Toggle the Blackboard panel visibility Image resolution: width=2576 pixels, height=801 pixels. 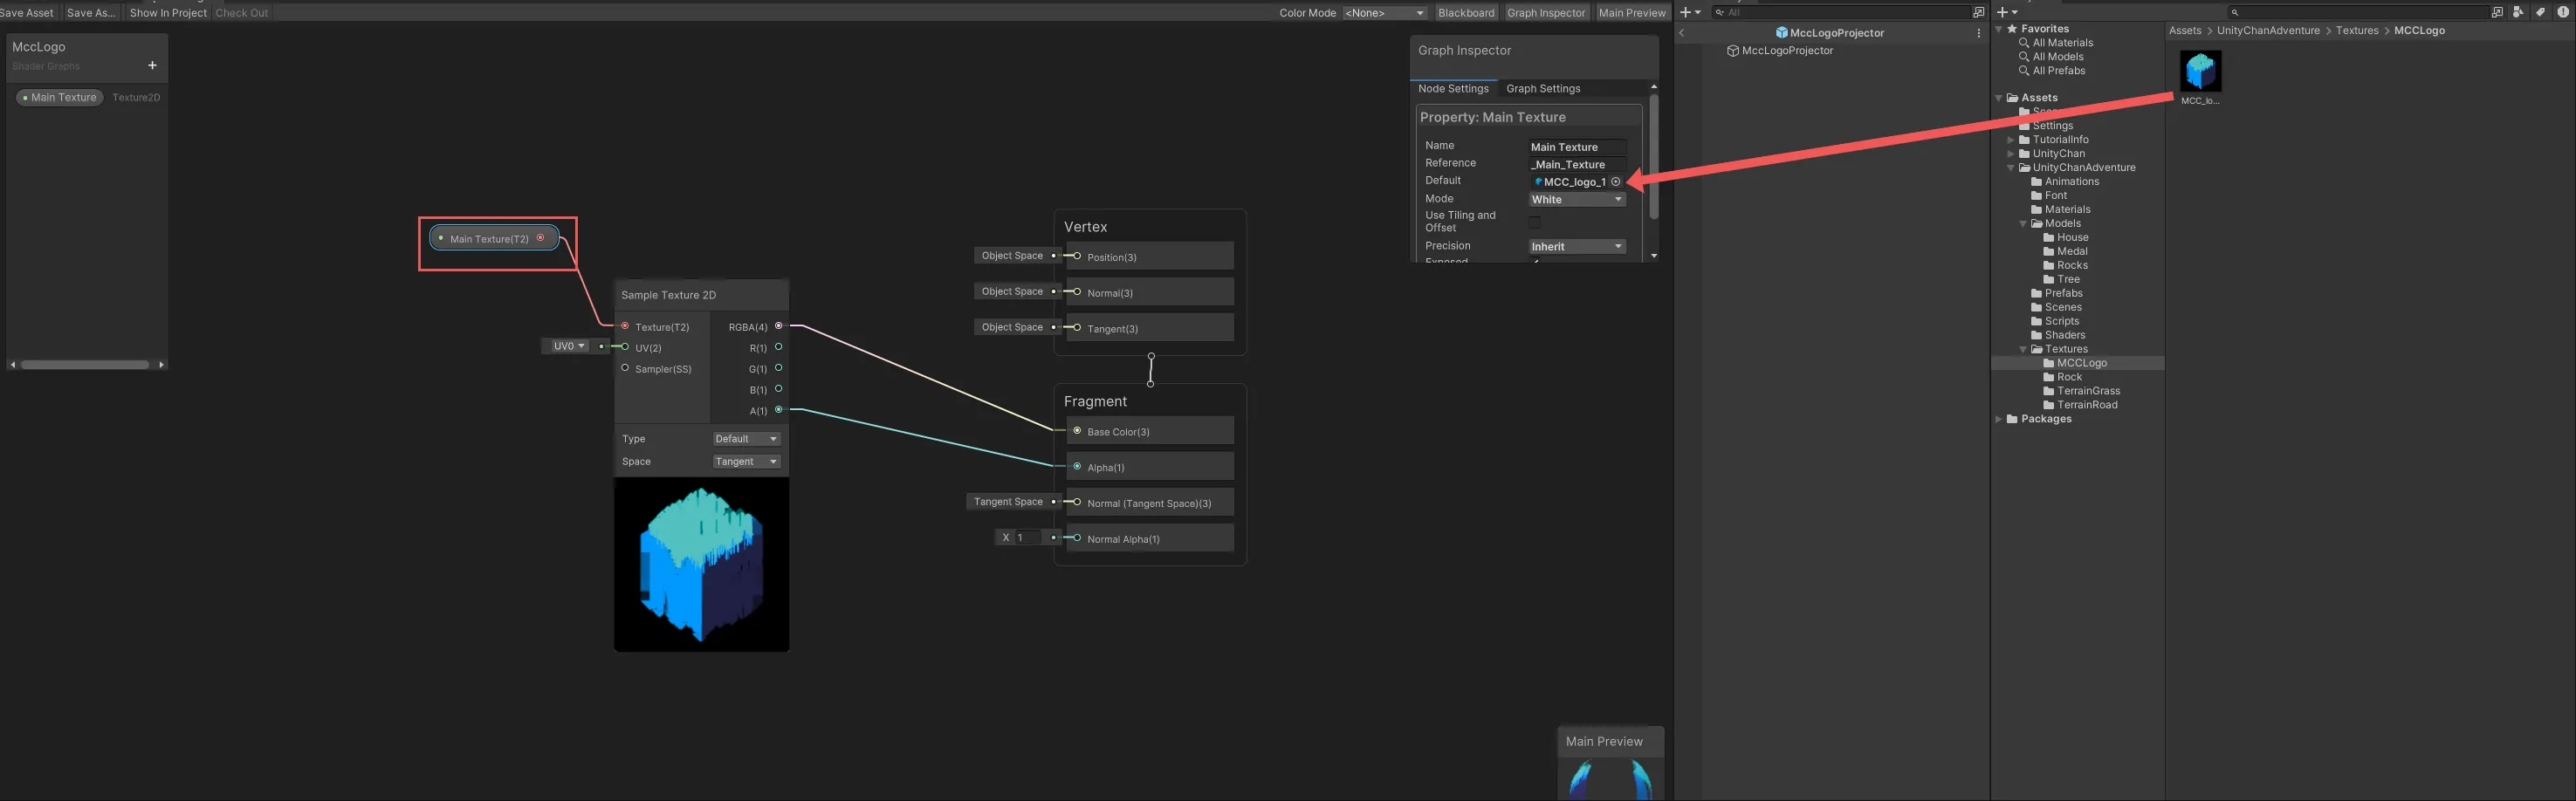[1465, 13]
